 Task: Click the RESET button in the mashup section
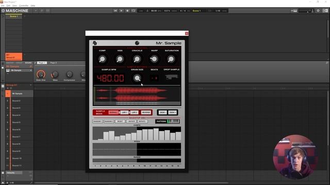pos(120,121)
